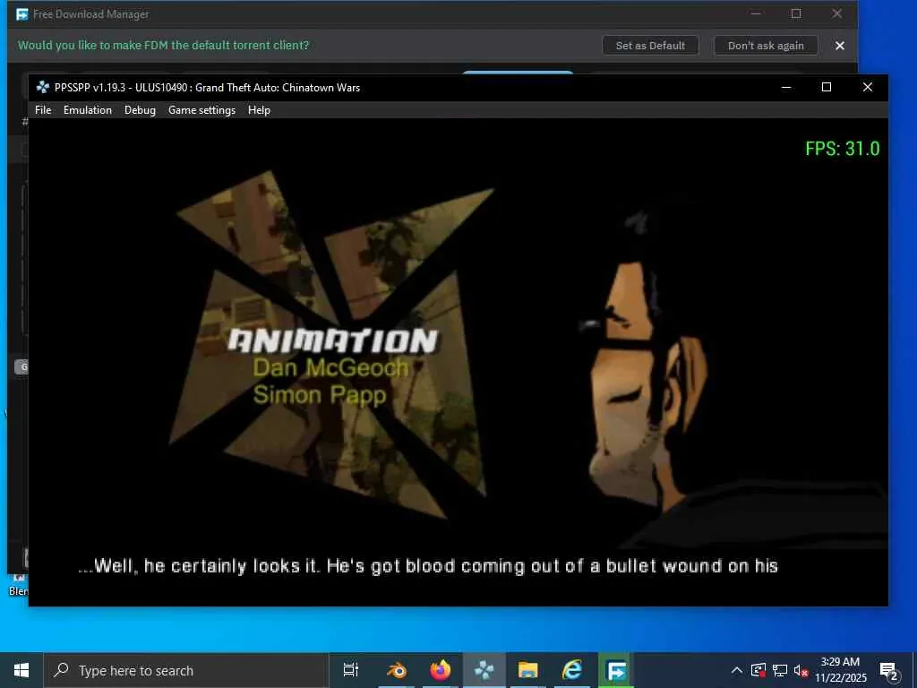Image resolution: width=917 pixels, height=688 pixels.
Task: Click the security warning tray icon
Action: pos(758,670)
